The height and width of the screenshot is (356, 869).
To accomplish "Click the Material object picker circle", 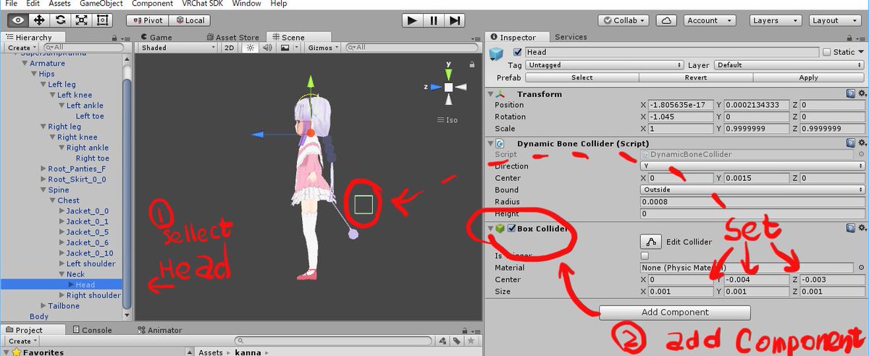I will pyautogui.click(x=861, y=268).
